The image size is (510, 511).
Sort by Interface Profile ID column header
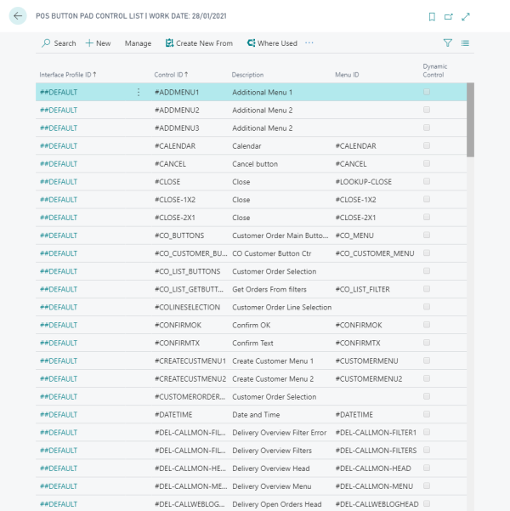(x=67, y=75)
